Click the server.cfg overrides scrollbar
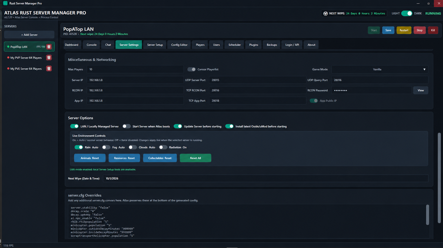 [427, 215]
